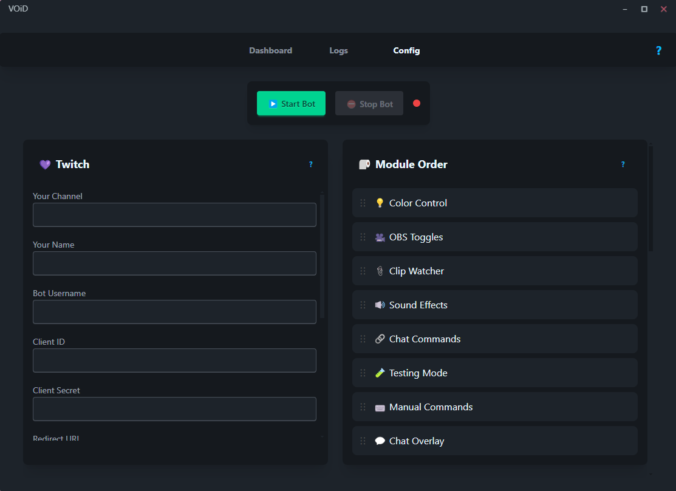Click the OBS Toggles camera icon
The image size is (676, 491).
(380, 237)
